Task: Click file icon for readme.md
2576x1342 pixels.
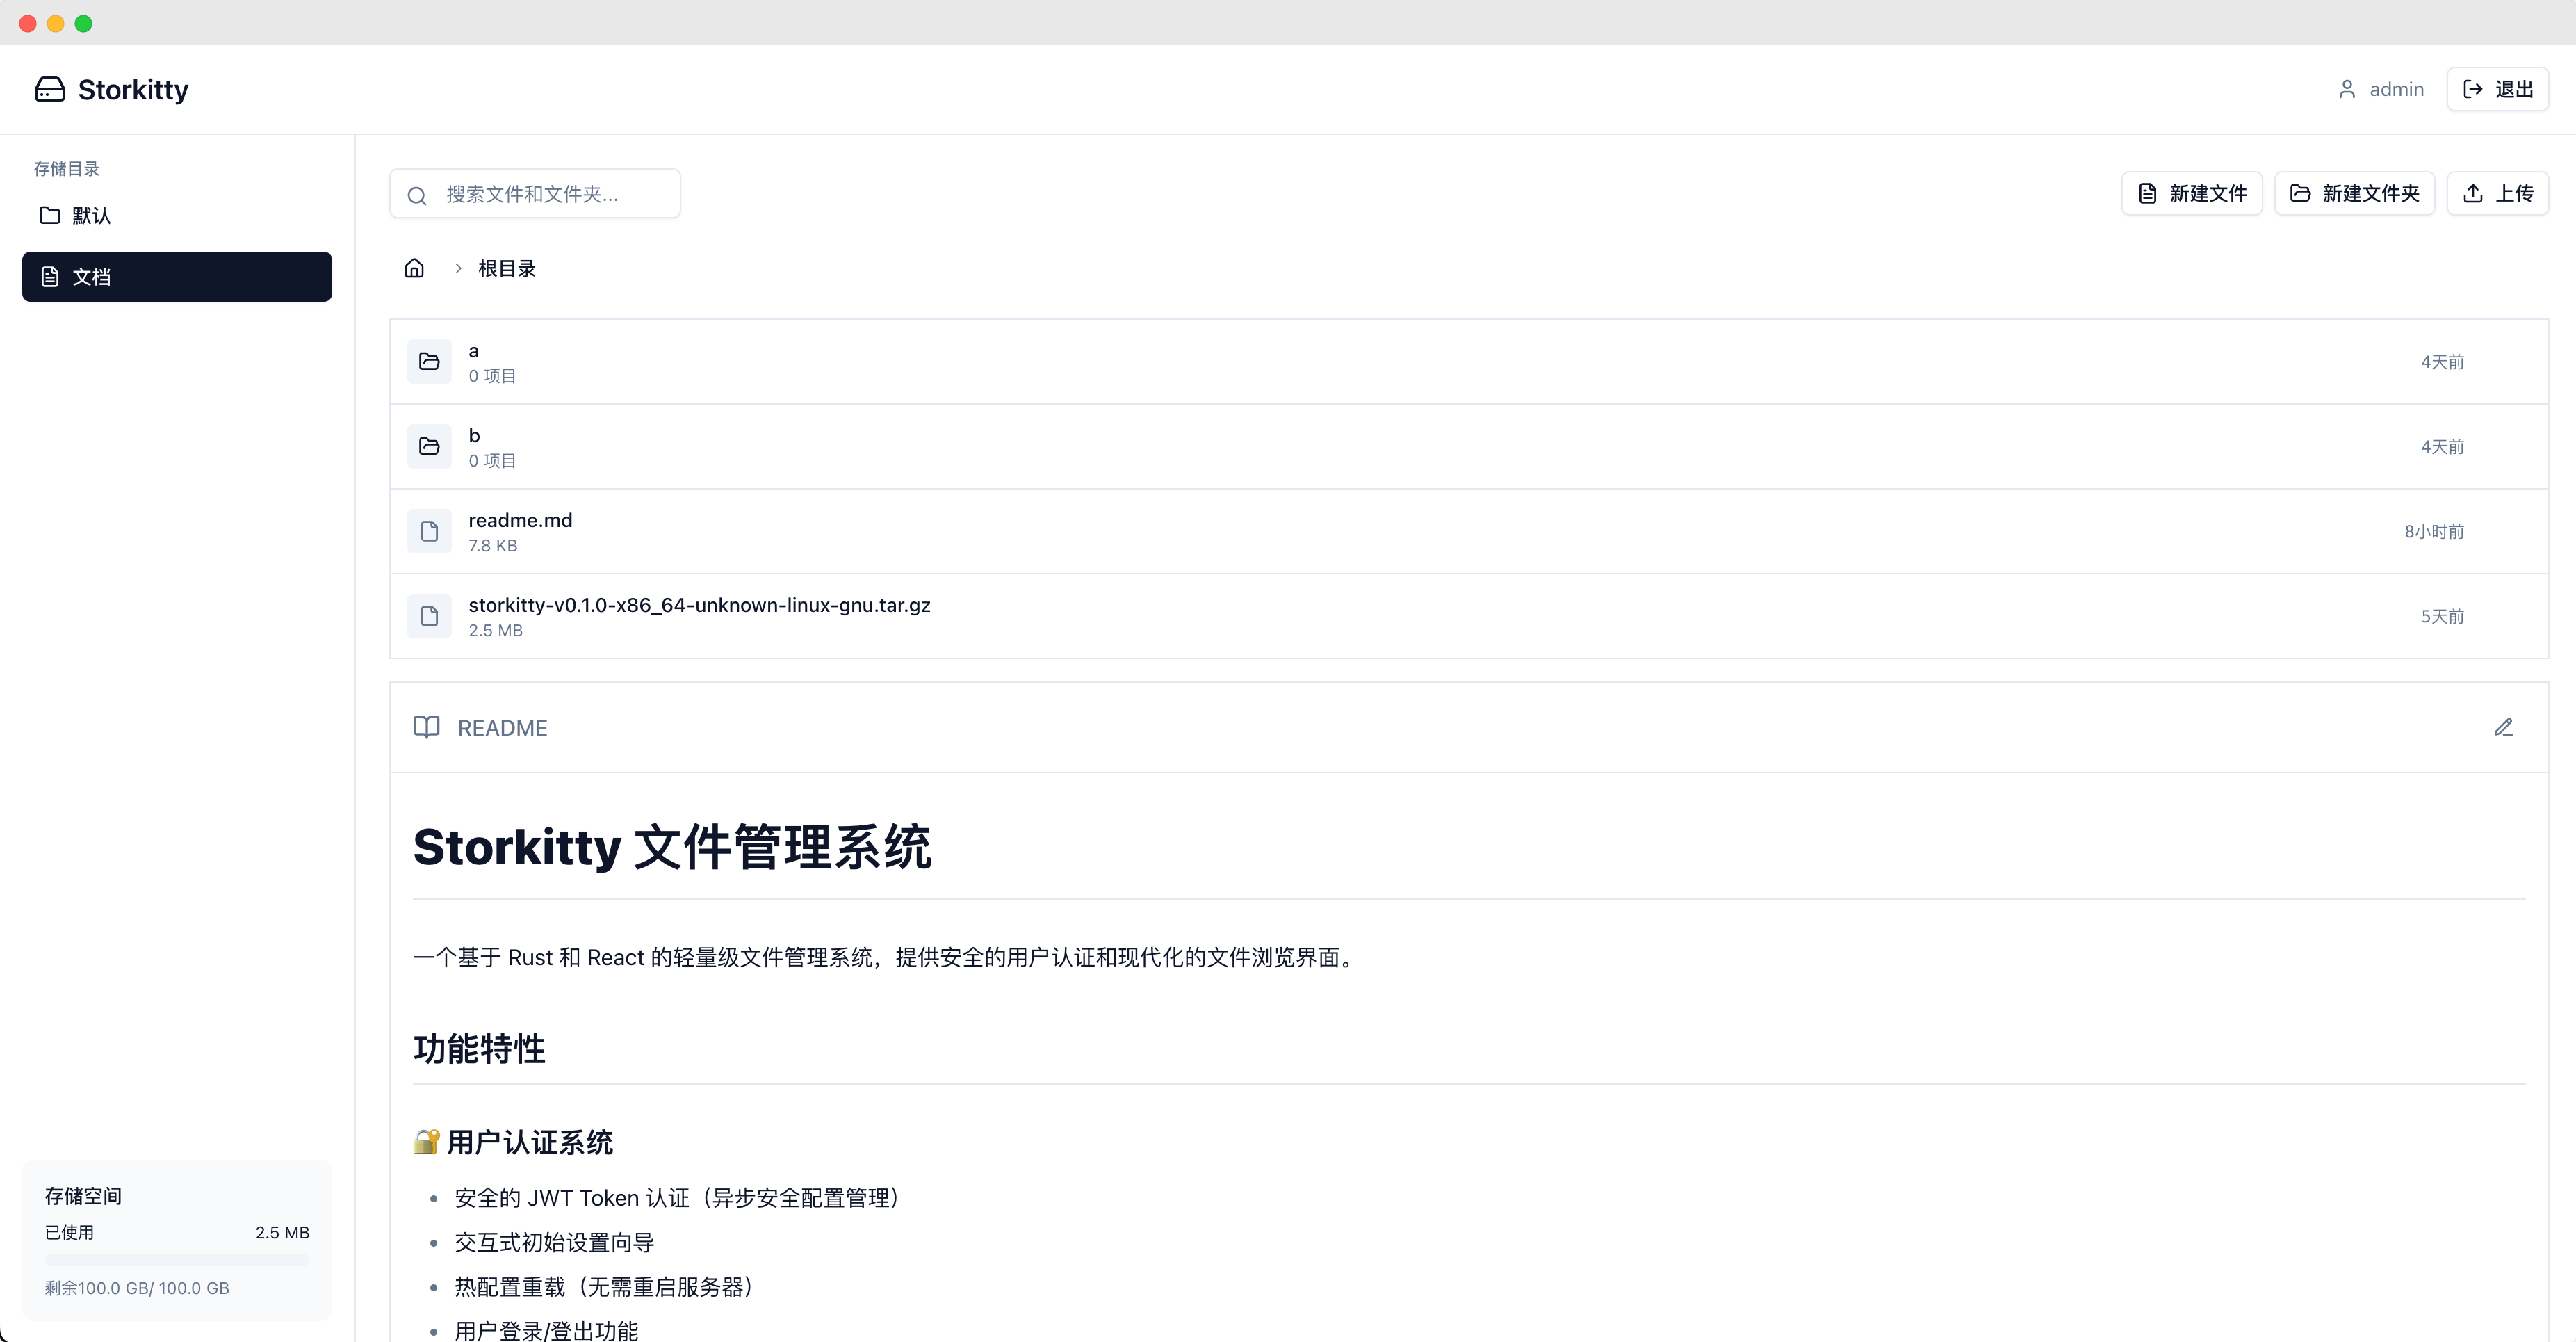Action: (429, 531)
